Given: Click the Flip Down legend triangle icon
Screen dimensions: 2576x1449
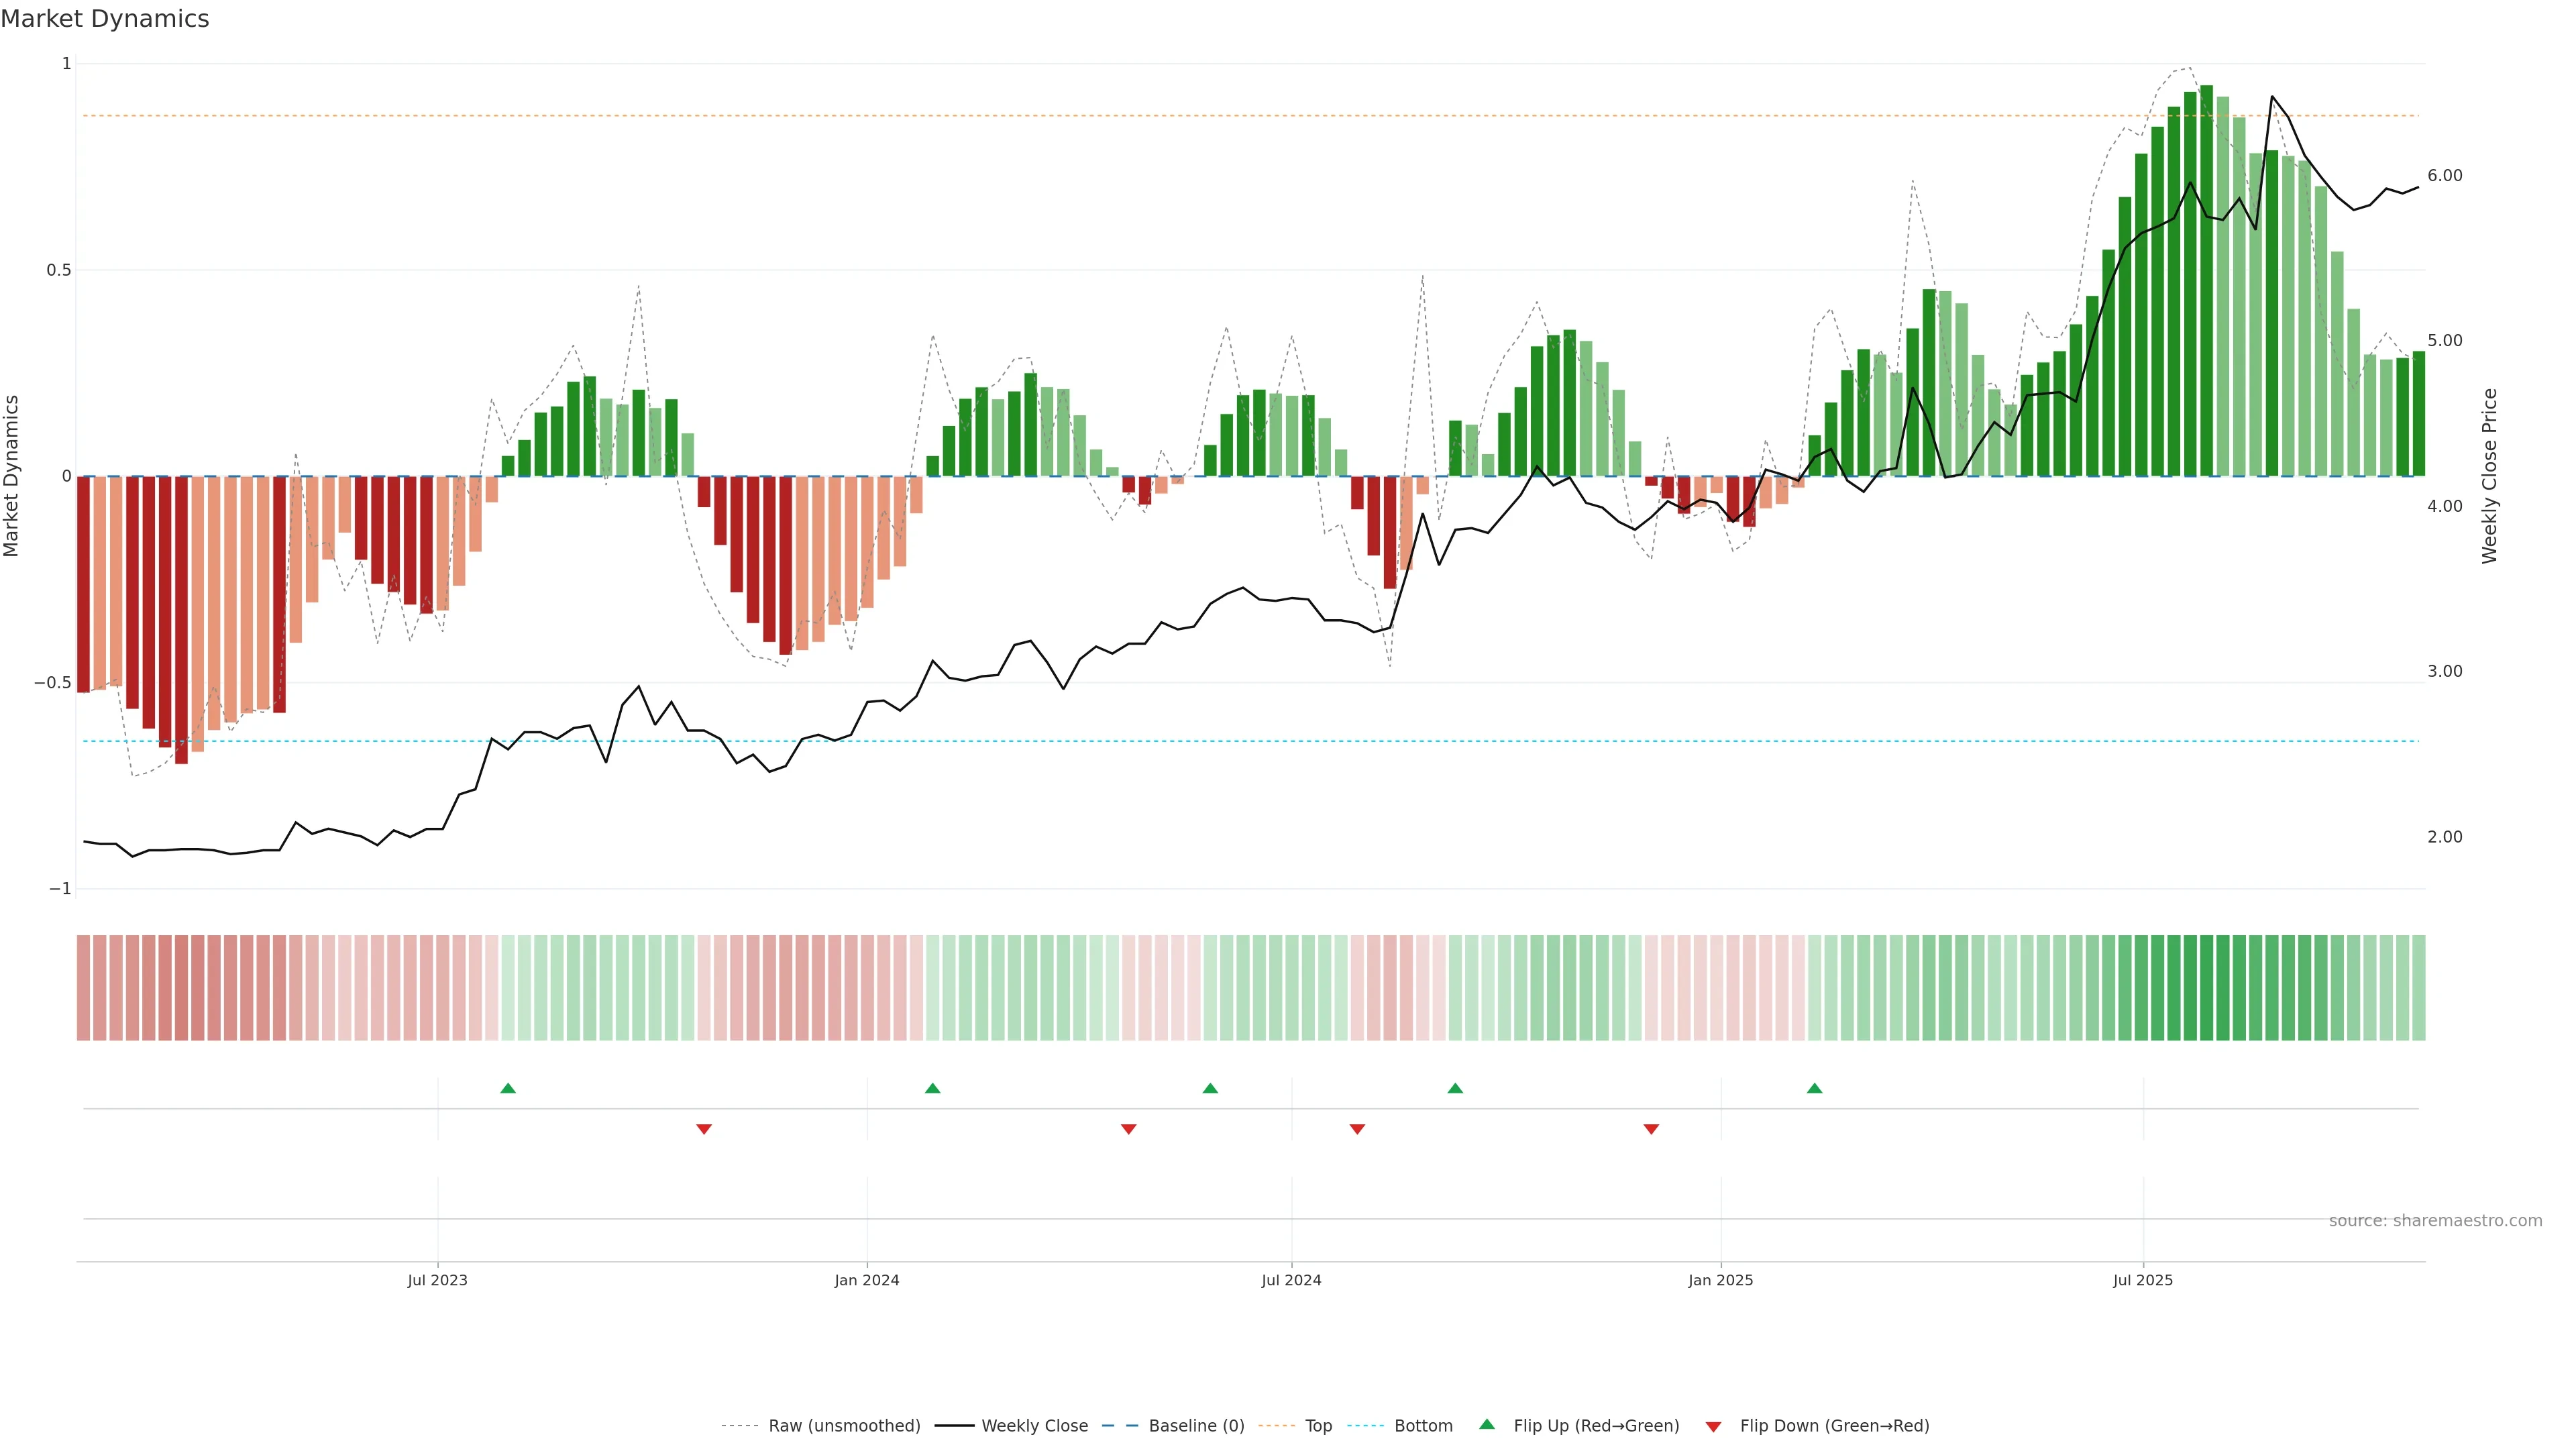Looking at the screenshot, I should pyautogui.click(x=1713, y=1427).
